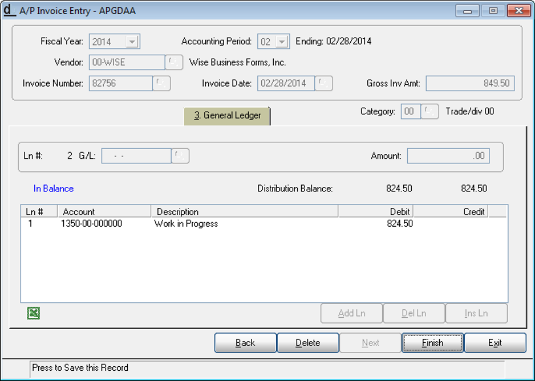Click the Press to Save this Record status message
This screenshot has width=535, height=381.
[80, 368]
